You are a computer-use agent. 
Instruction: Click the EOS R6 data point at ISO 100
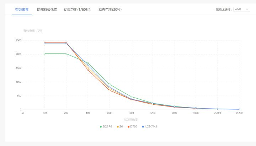(44, 54)
